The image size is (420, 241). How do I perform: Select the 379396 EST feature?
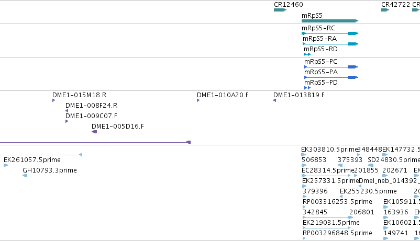tap(305, 197)
